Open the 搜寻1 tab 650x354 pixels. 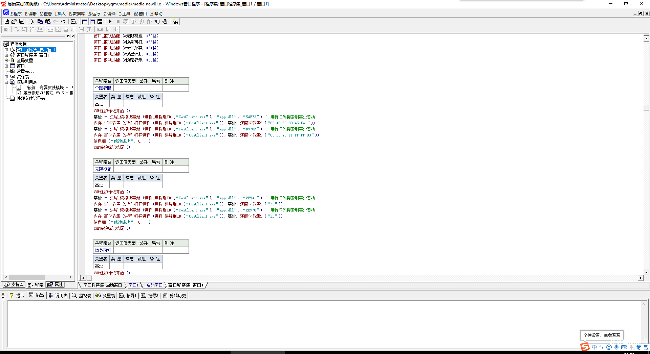pyautogui.click(x=128, y=296)
